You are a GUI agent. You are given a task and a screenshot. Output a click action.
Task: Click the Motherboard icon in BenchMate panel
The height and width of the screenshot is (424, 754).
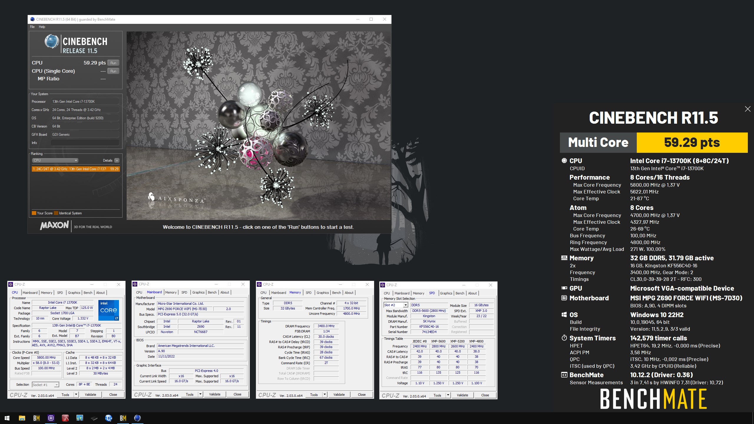pos(564,298)
